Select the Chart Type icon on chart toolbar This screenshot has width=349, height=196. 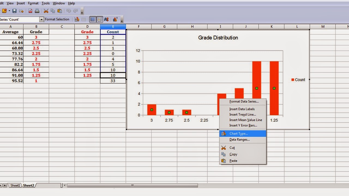pyautogui.click(x=77, y=19)
